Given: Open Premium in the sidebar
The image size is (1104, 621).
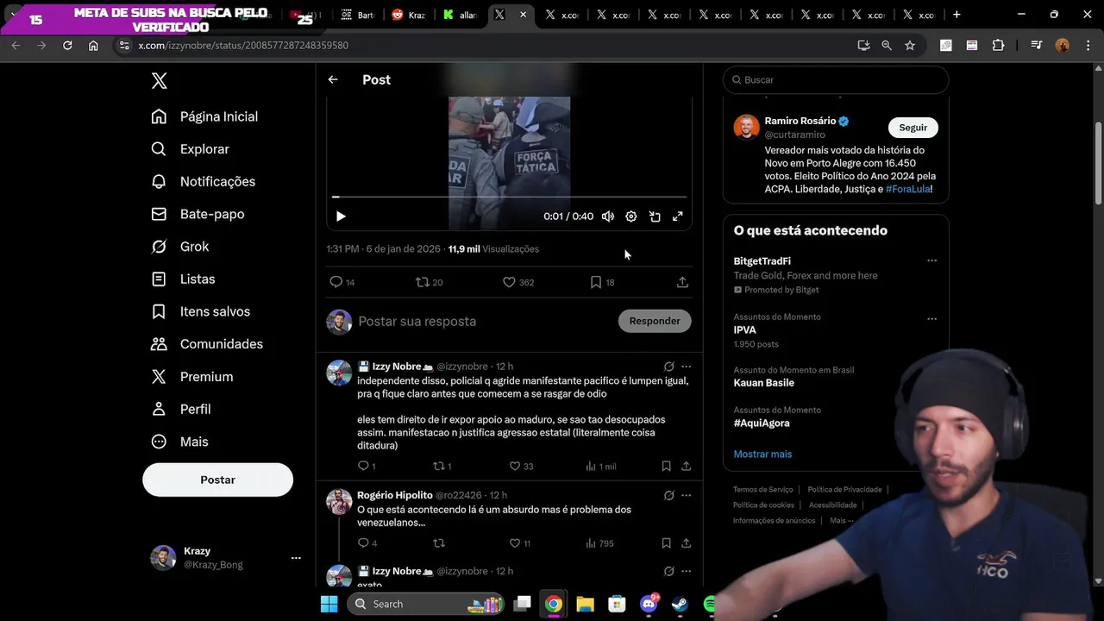Looking at the screenshot, I should (192, 377).
